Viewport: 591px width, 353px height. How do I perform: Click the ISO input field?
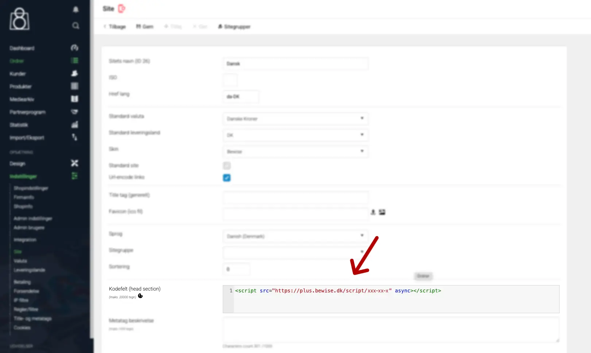(230, 80)
